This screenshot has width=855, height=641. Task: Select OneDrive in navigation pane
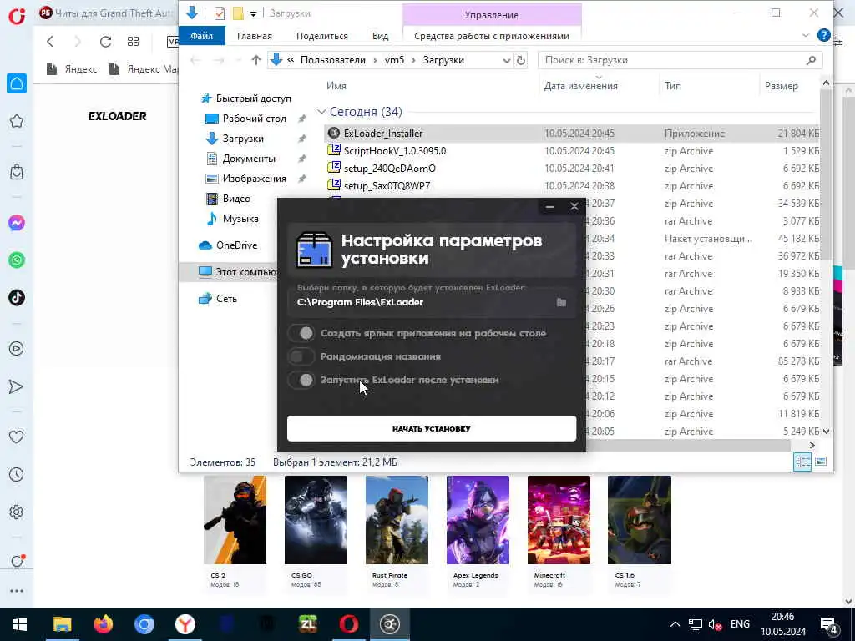pyautogui.click(x=236, y=245)
